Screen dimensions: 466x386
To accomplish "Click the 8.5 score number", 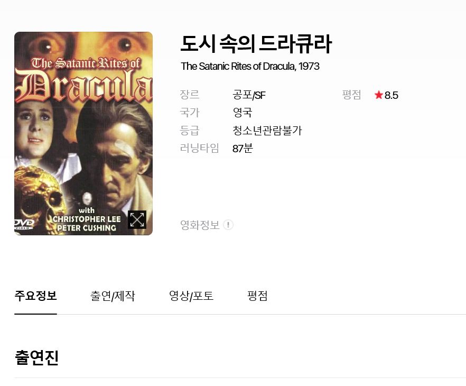I will pos(392,95).
